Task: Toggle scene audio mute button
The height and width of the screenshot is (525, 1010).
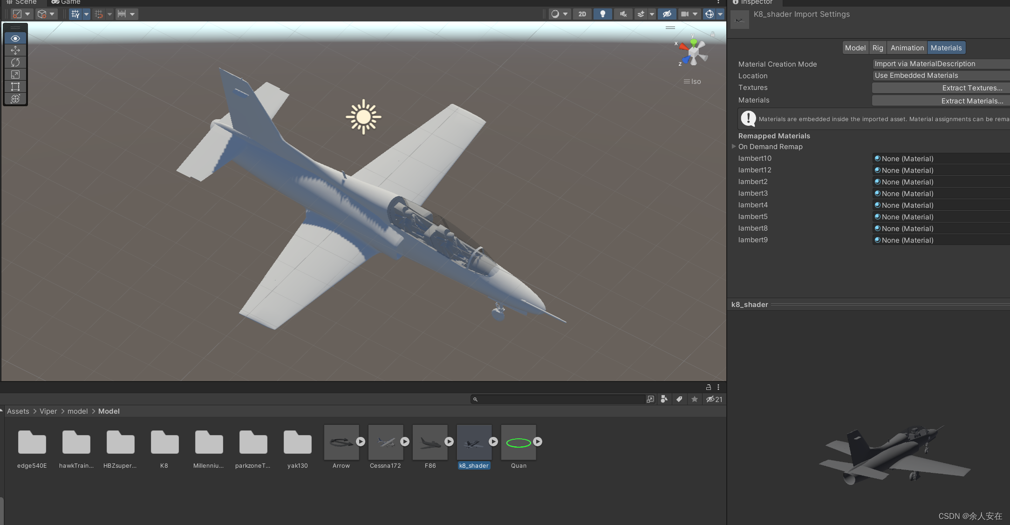Action: [623, 14]
